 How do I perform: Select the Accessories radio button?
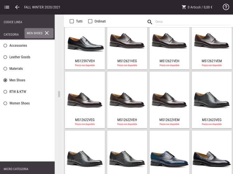pos(5,46)
